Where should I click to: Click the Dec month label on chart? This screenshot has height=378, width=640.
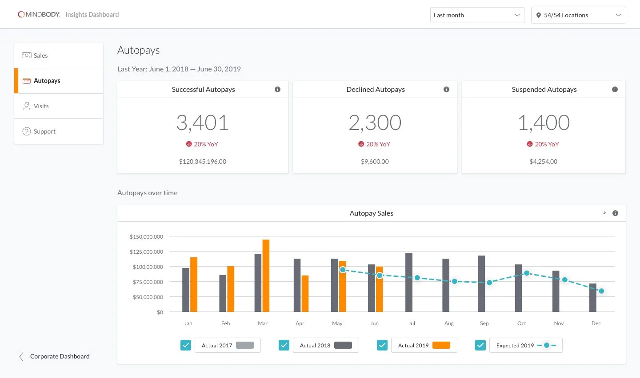click(x=596, y=323)
